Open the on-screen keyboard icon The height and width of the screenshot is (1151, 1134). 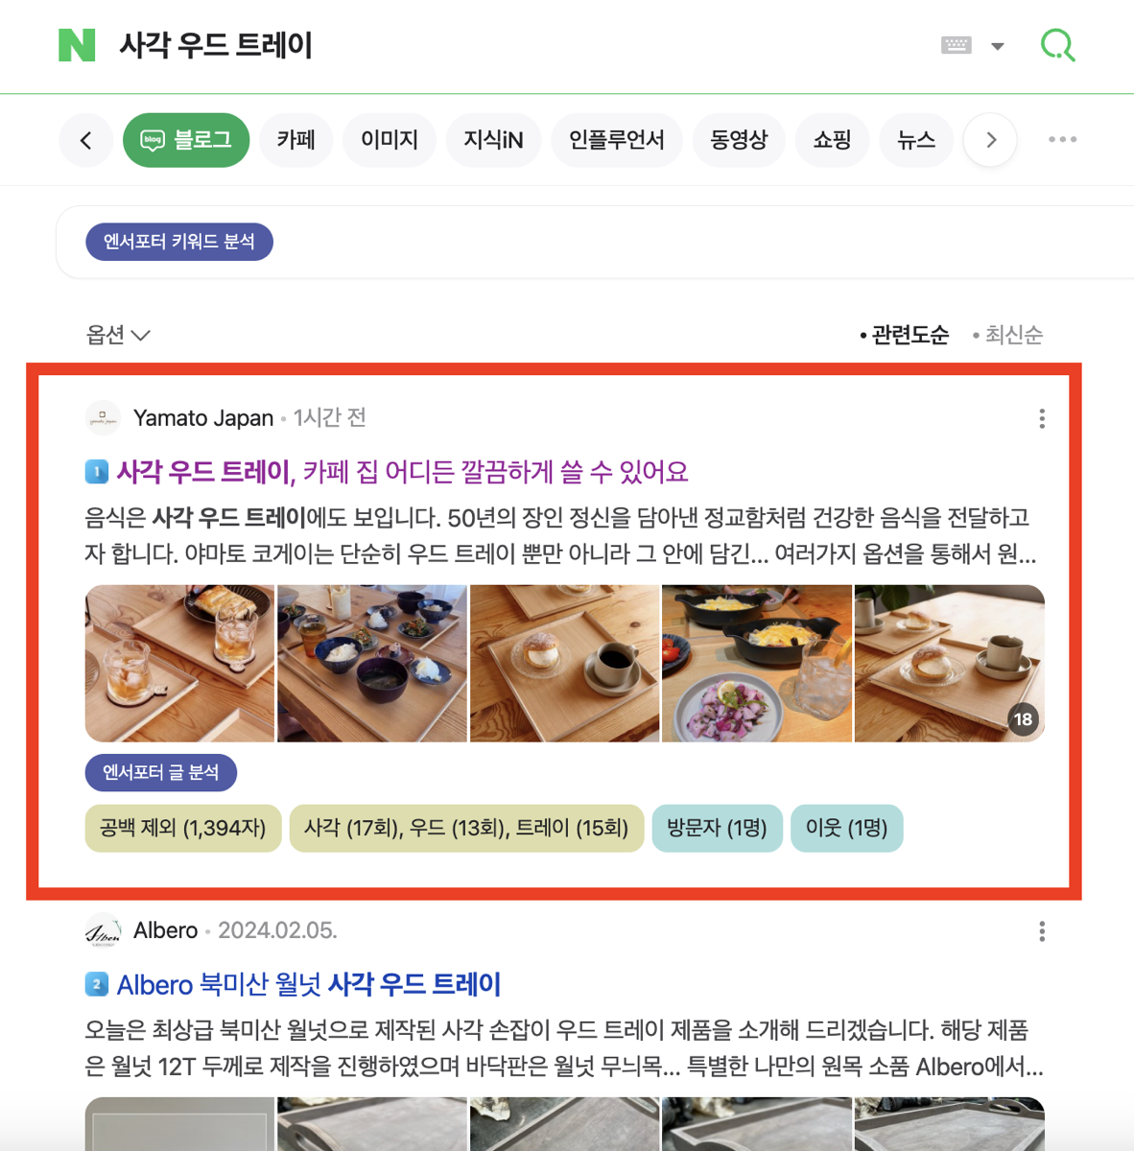pyautogui.click(x=957, y=45)
